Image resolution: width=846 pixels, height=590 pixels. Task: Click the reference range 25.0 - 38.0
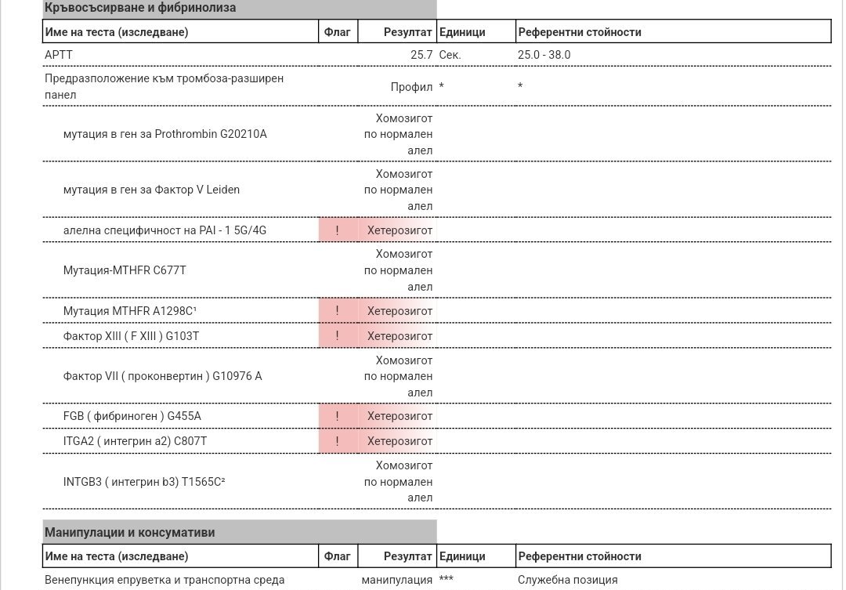[544, 55]
